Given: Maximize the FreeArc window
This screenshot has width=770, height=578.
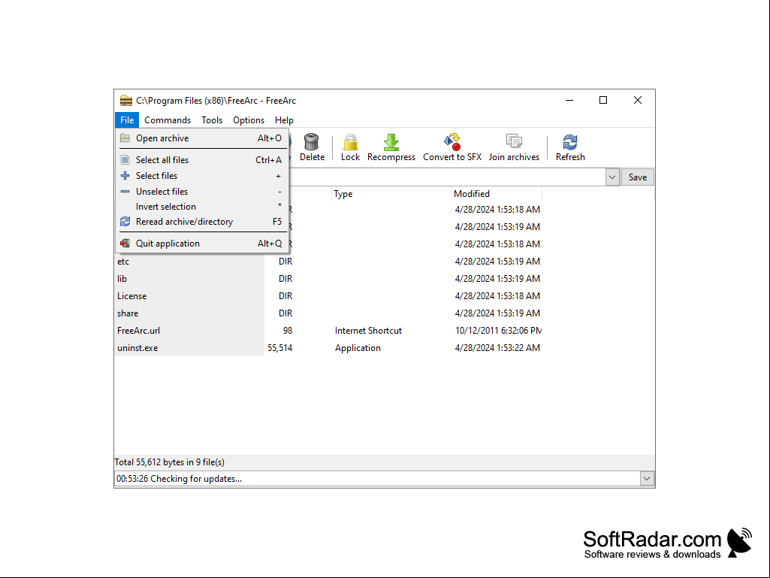Looking at the screenshot, I should pos(603,100).
